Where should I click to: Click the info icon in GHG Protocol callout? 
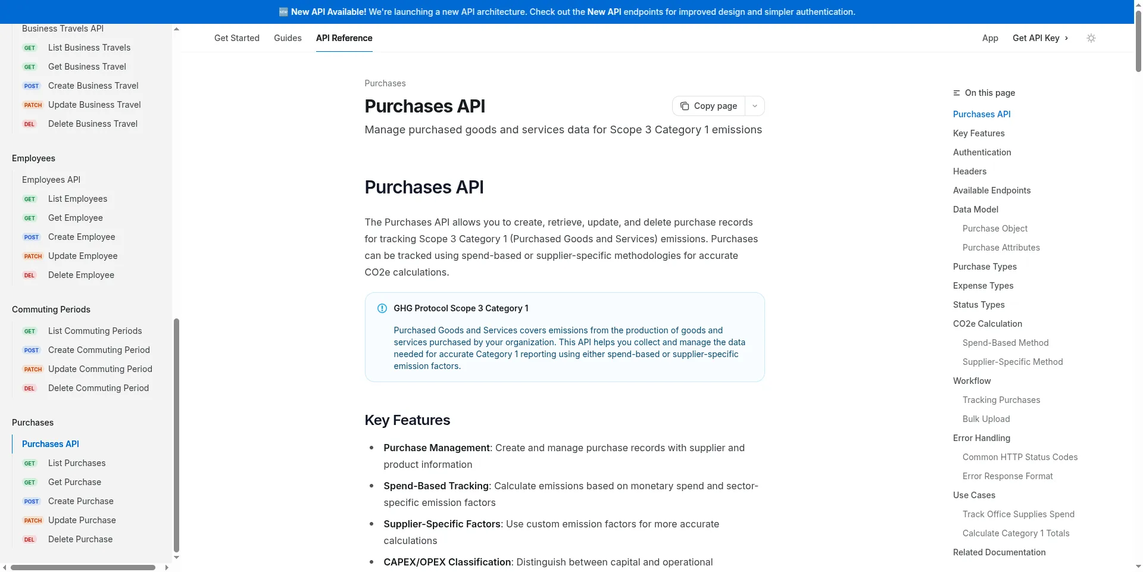click(382, 308)
